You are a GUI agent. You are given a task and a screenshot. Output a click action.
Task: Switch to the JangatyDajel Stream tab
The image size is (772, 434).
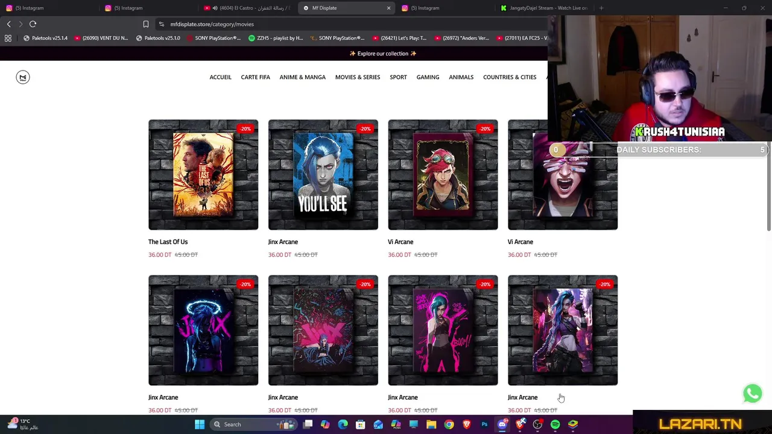[544, 8]
